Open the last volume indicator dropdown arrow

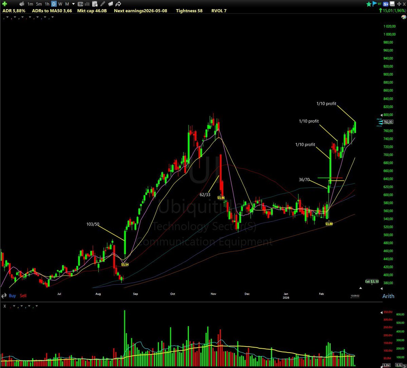point(37,306)
